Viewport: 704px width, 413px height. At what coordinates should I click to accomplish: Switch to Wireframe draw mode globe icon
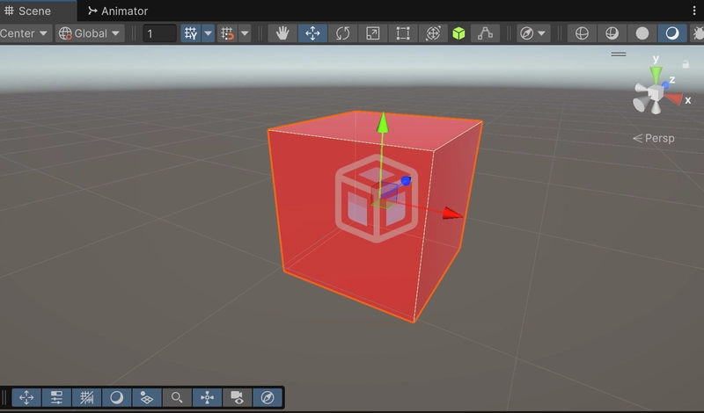tap(582, 33)
